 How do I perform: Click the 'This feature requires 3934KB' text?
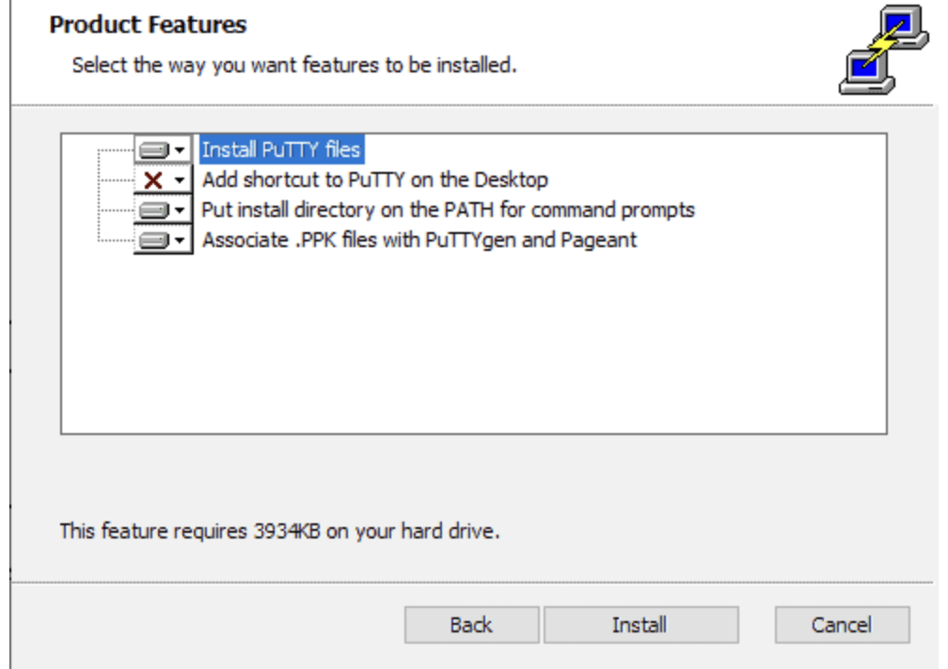(280, 531)
